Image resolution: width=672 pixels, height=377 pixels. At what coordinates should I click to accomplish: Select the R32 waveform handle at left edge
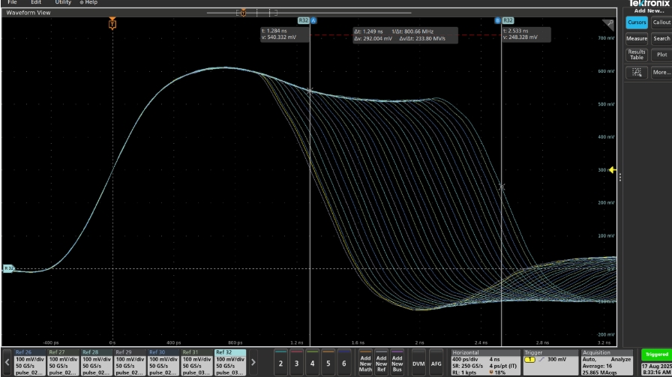[7, 268]
